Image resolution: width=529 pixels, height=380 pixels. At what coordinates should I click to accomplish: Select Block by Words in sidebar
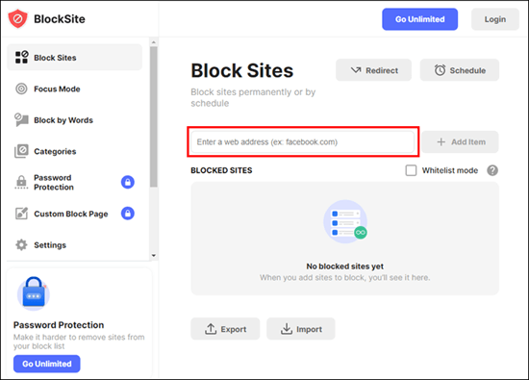pyautogui.click(x=75, y=120)
